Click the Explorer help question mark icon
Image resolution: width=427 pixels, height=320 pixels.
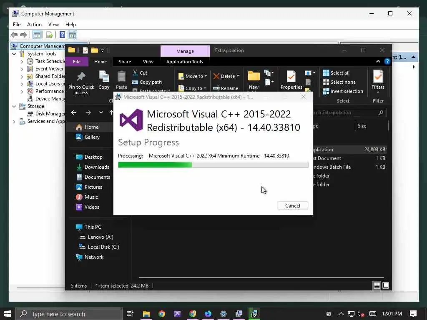pos(387,62)
